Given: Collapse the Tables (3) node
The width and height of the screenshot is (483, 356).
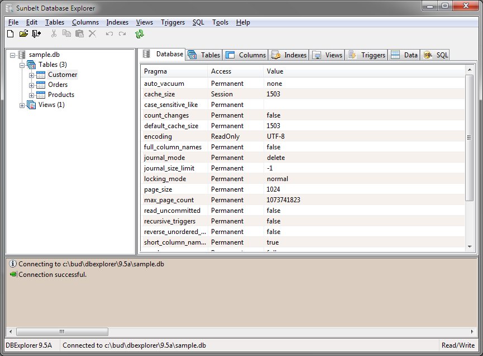Looking at the screenshot, I should pyautogui.click(x=22, y=65).
